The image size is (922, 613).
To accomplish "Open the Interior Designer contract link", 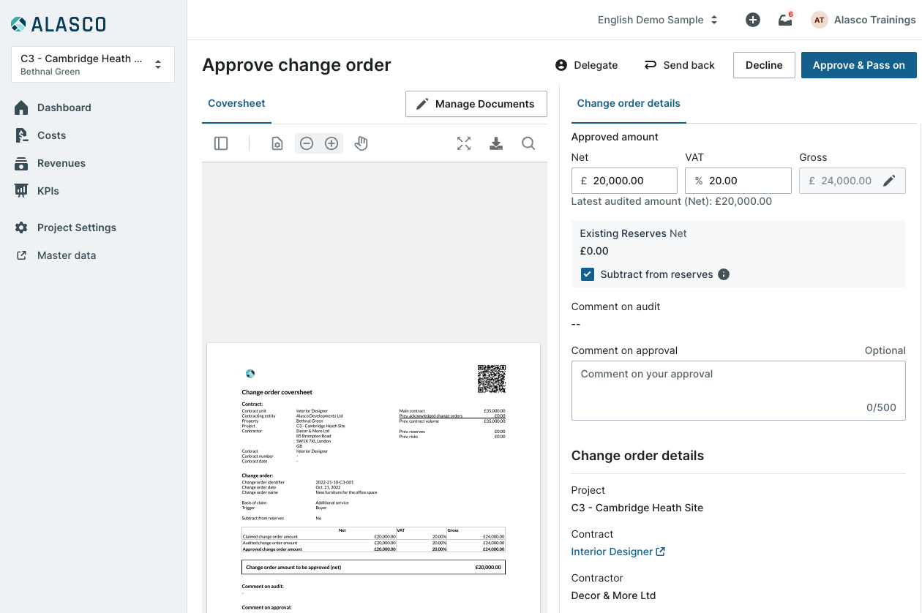I will 618,552.
